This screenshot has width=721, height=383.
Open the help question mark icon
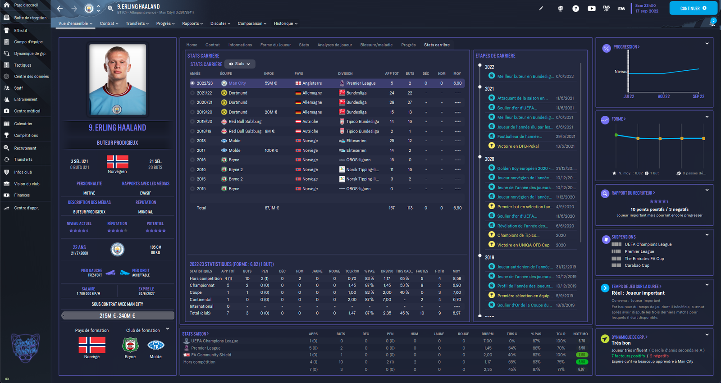[575, 9]
